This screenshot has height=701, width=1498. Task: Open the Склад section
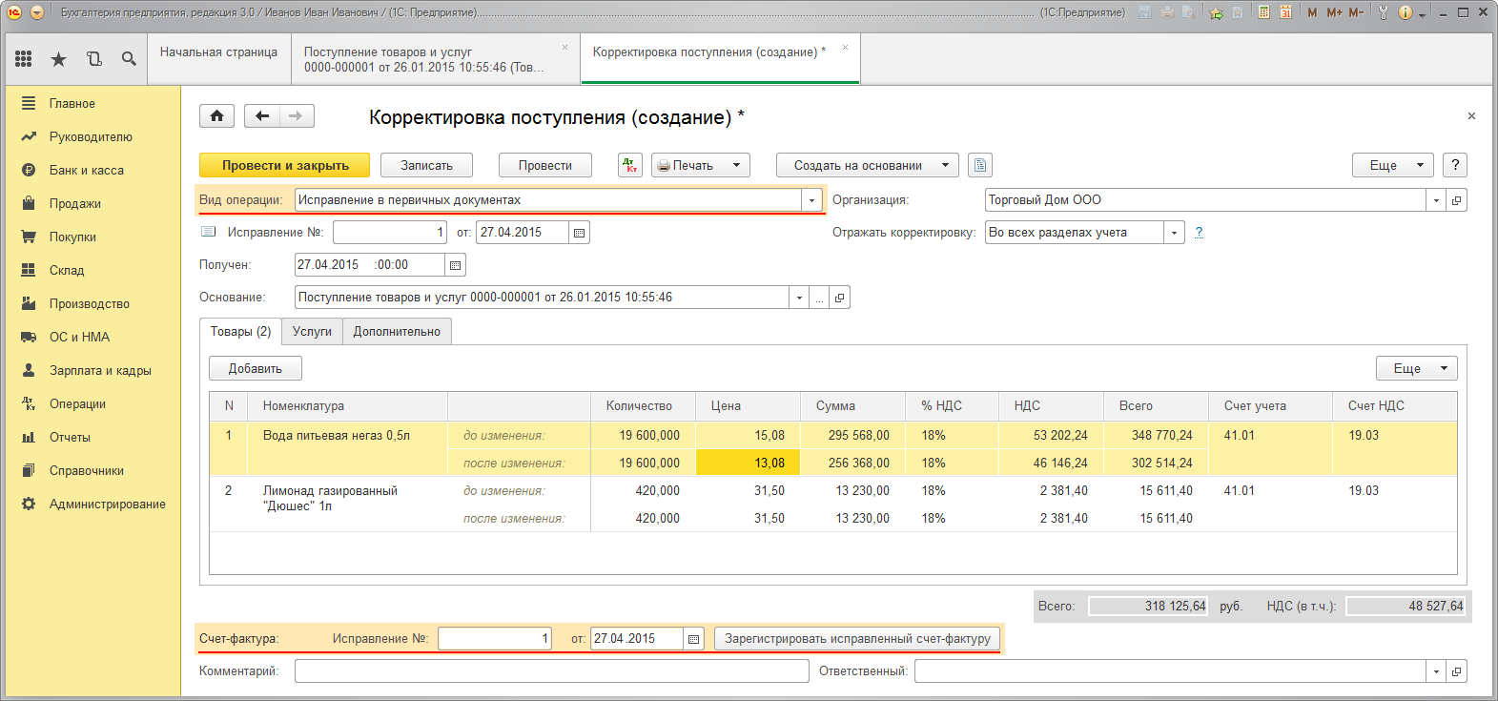click(67, 270)
